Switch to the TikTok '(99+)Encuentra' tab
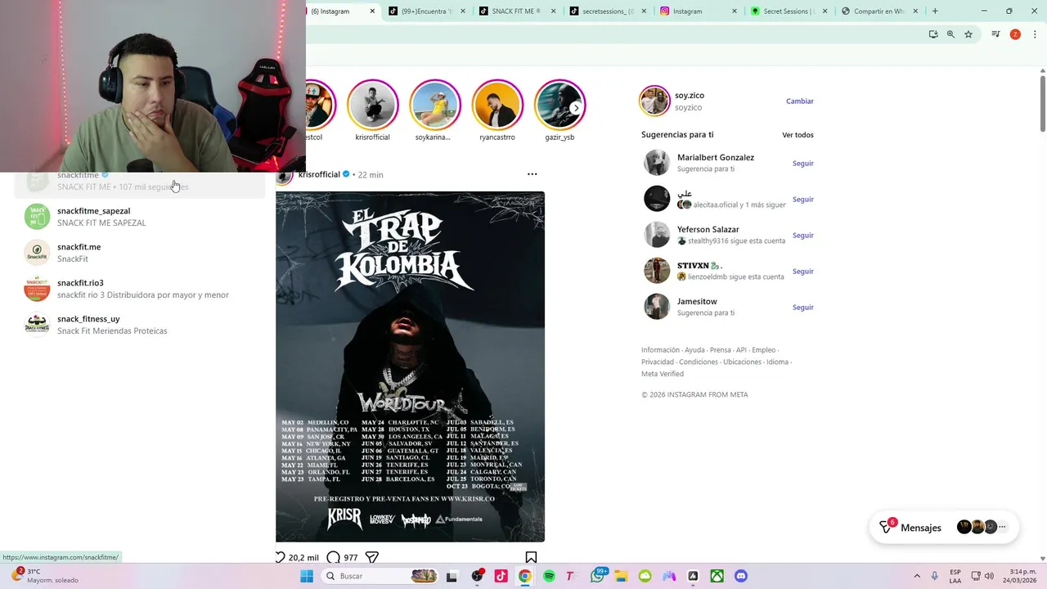The width and height of the screenshot is (1047, 589). [x=426, y=11]
